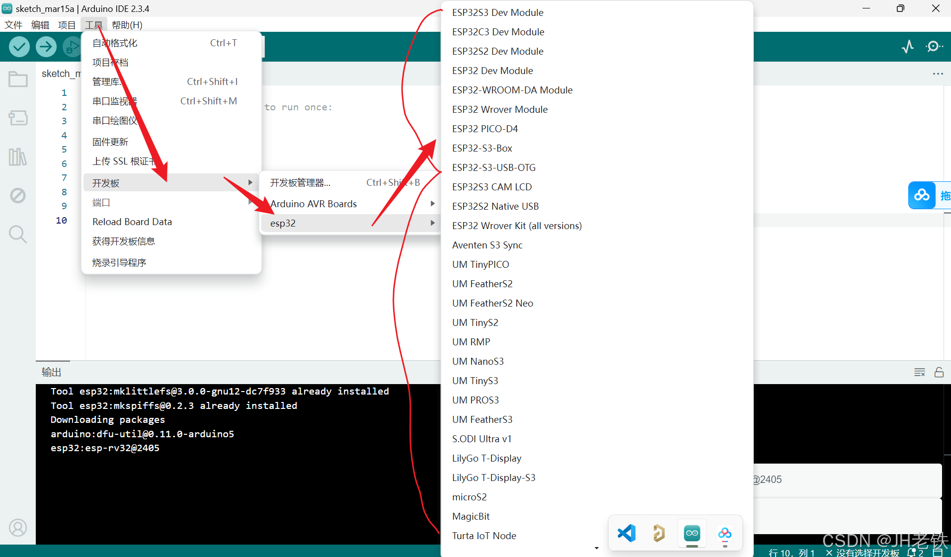This screenshot has width=951, height=557.
Task: Open the Boards Manager sidebar icon
Action: [18, 118]
